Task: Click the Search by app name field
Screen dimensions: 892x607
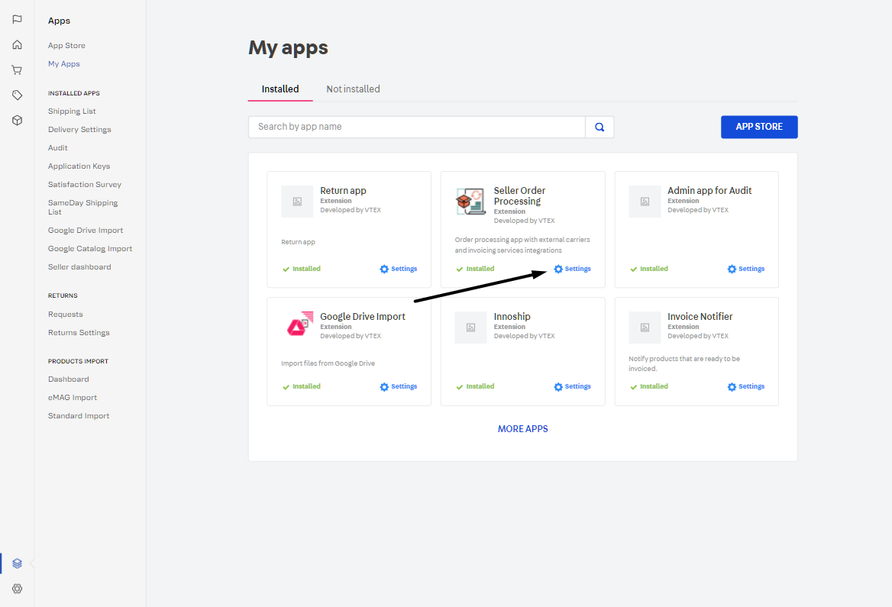Action: coord(417,127)
